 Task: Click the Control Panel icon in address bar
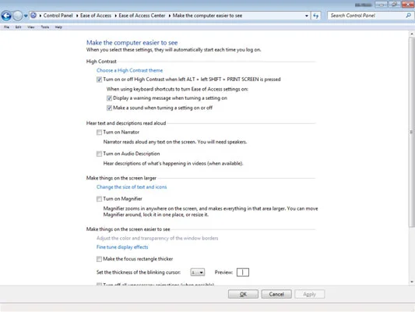(x=33, y=16)
